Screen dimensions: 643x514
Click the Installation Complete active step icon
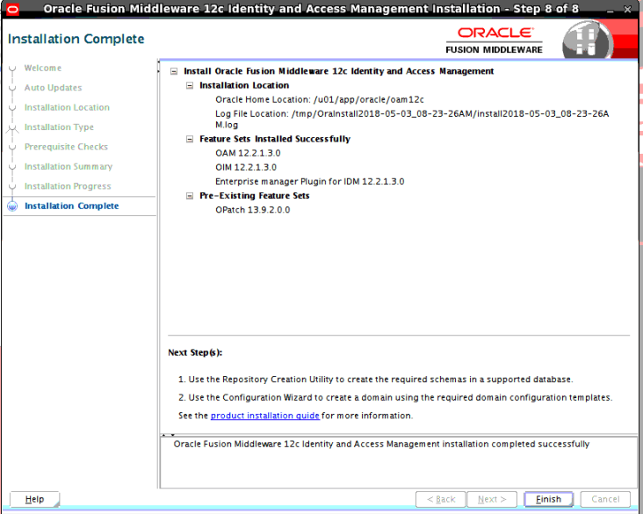pyautogui.click(x=12, y=206)
